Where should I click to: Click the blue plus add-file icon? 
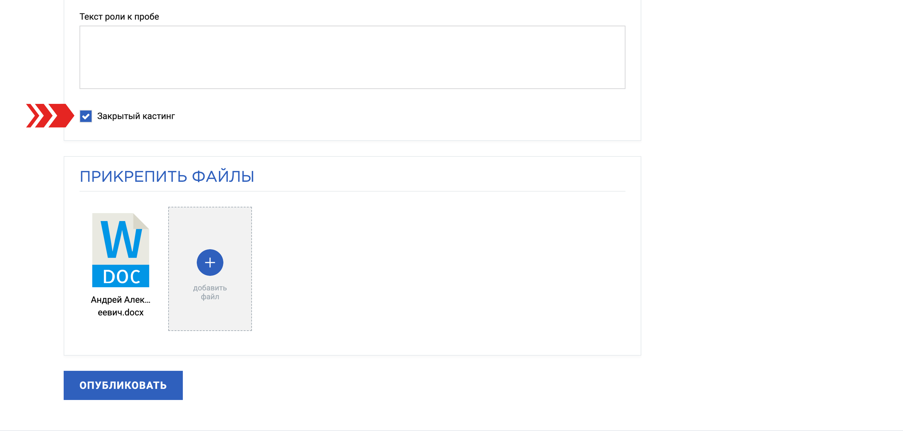(210, 263)
